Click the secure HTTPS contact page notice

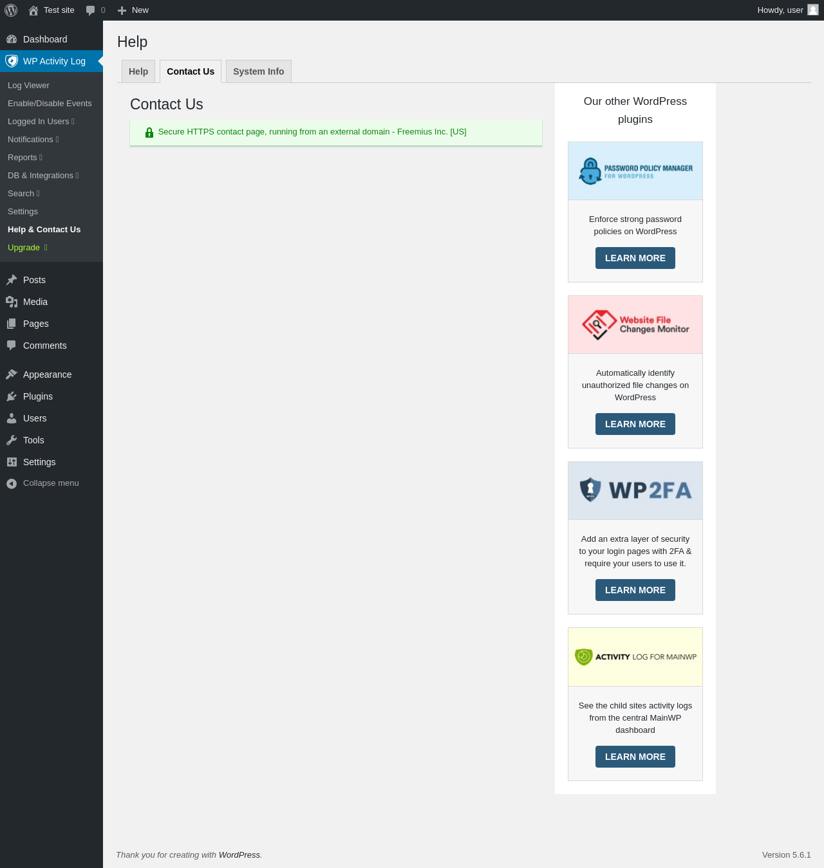tap(336, 133)
